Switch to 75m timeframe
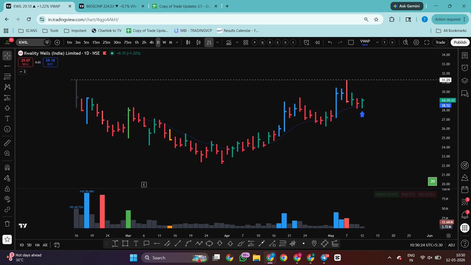This screenshot has height=265, width=471. [x=128, y=42]
